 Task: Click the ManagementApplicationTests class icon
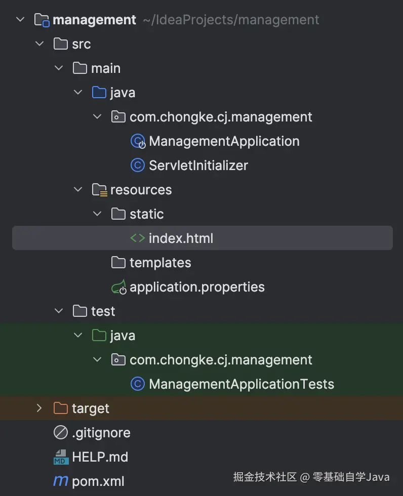(138, 384)
